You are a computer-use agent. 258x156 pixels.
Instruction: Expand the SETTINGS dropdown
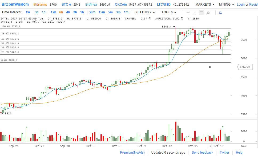[145, 12]
